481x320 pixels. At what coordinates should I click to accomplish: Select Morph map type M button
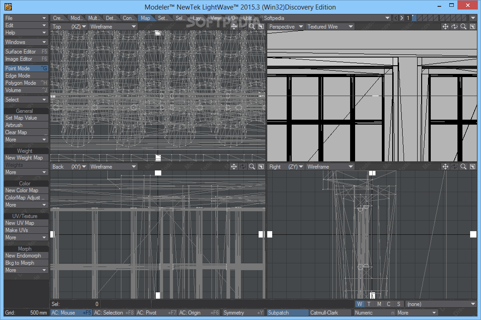click(379, 304)
